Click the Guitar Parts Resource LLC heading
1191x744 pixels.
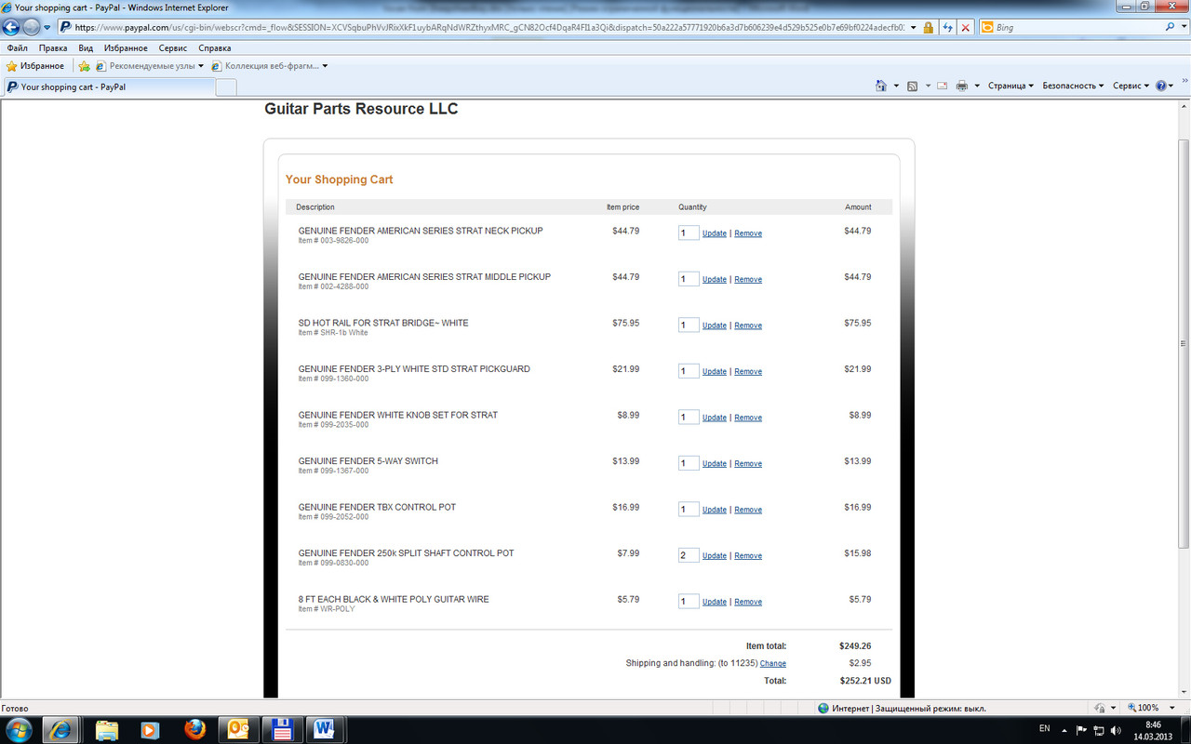pos(361,109)
